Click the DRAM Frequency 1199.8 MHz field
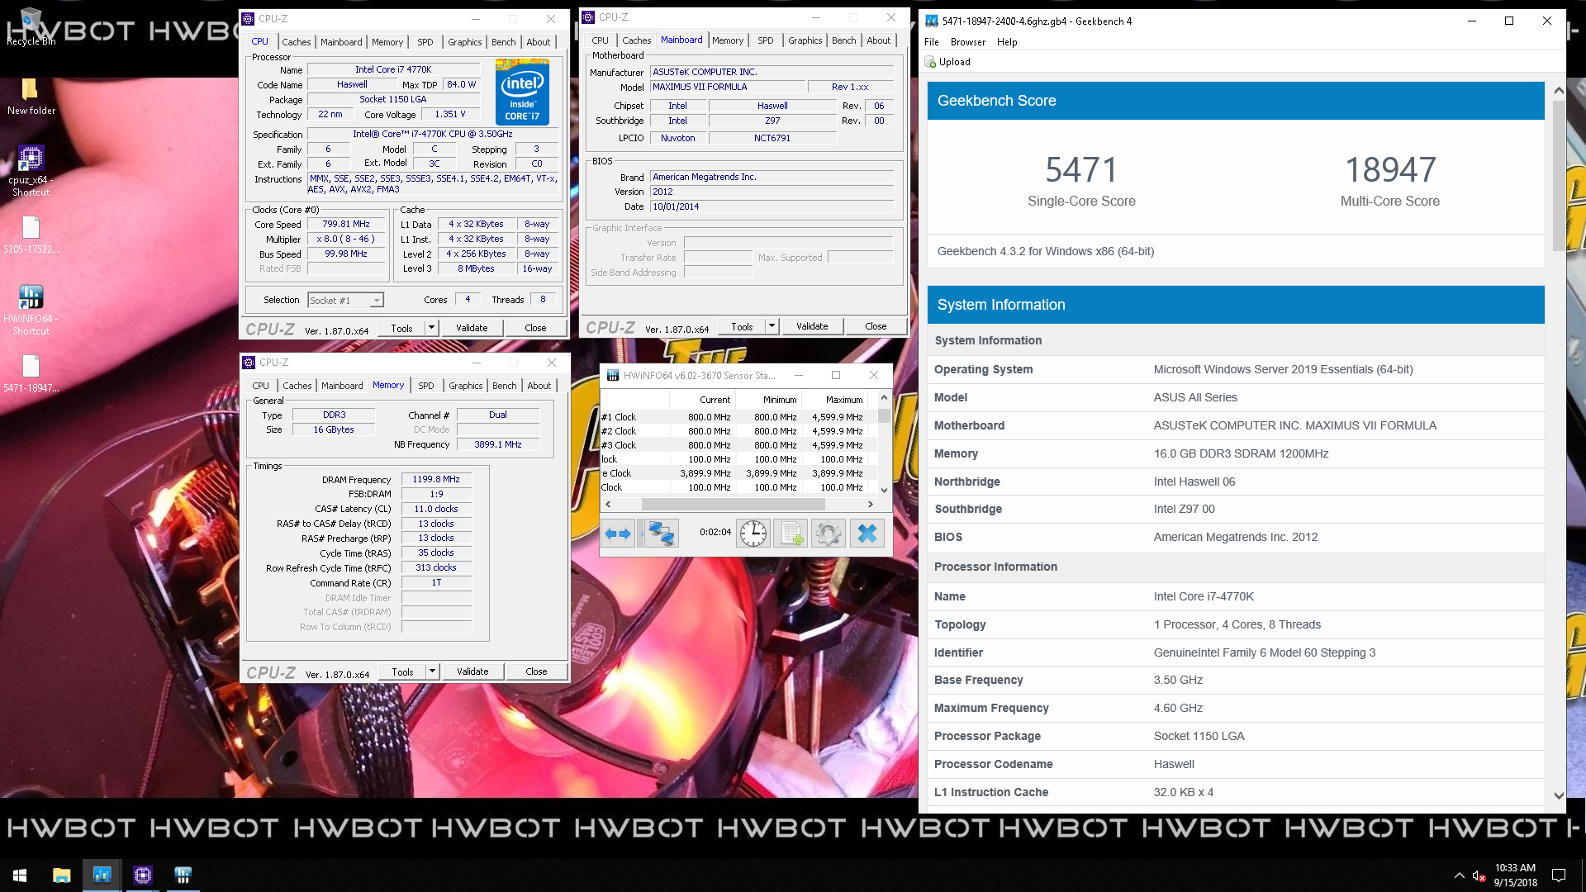This screenshot has height=892, width=1586. click(x=436, y=479)
